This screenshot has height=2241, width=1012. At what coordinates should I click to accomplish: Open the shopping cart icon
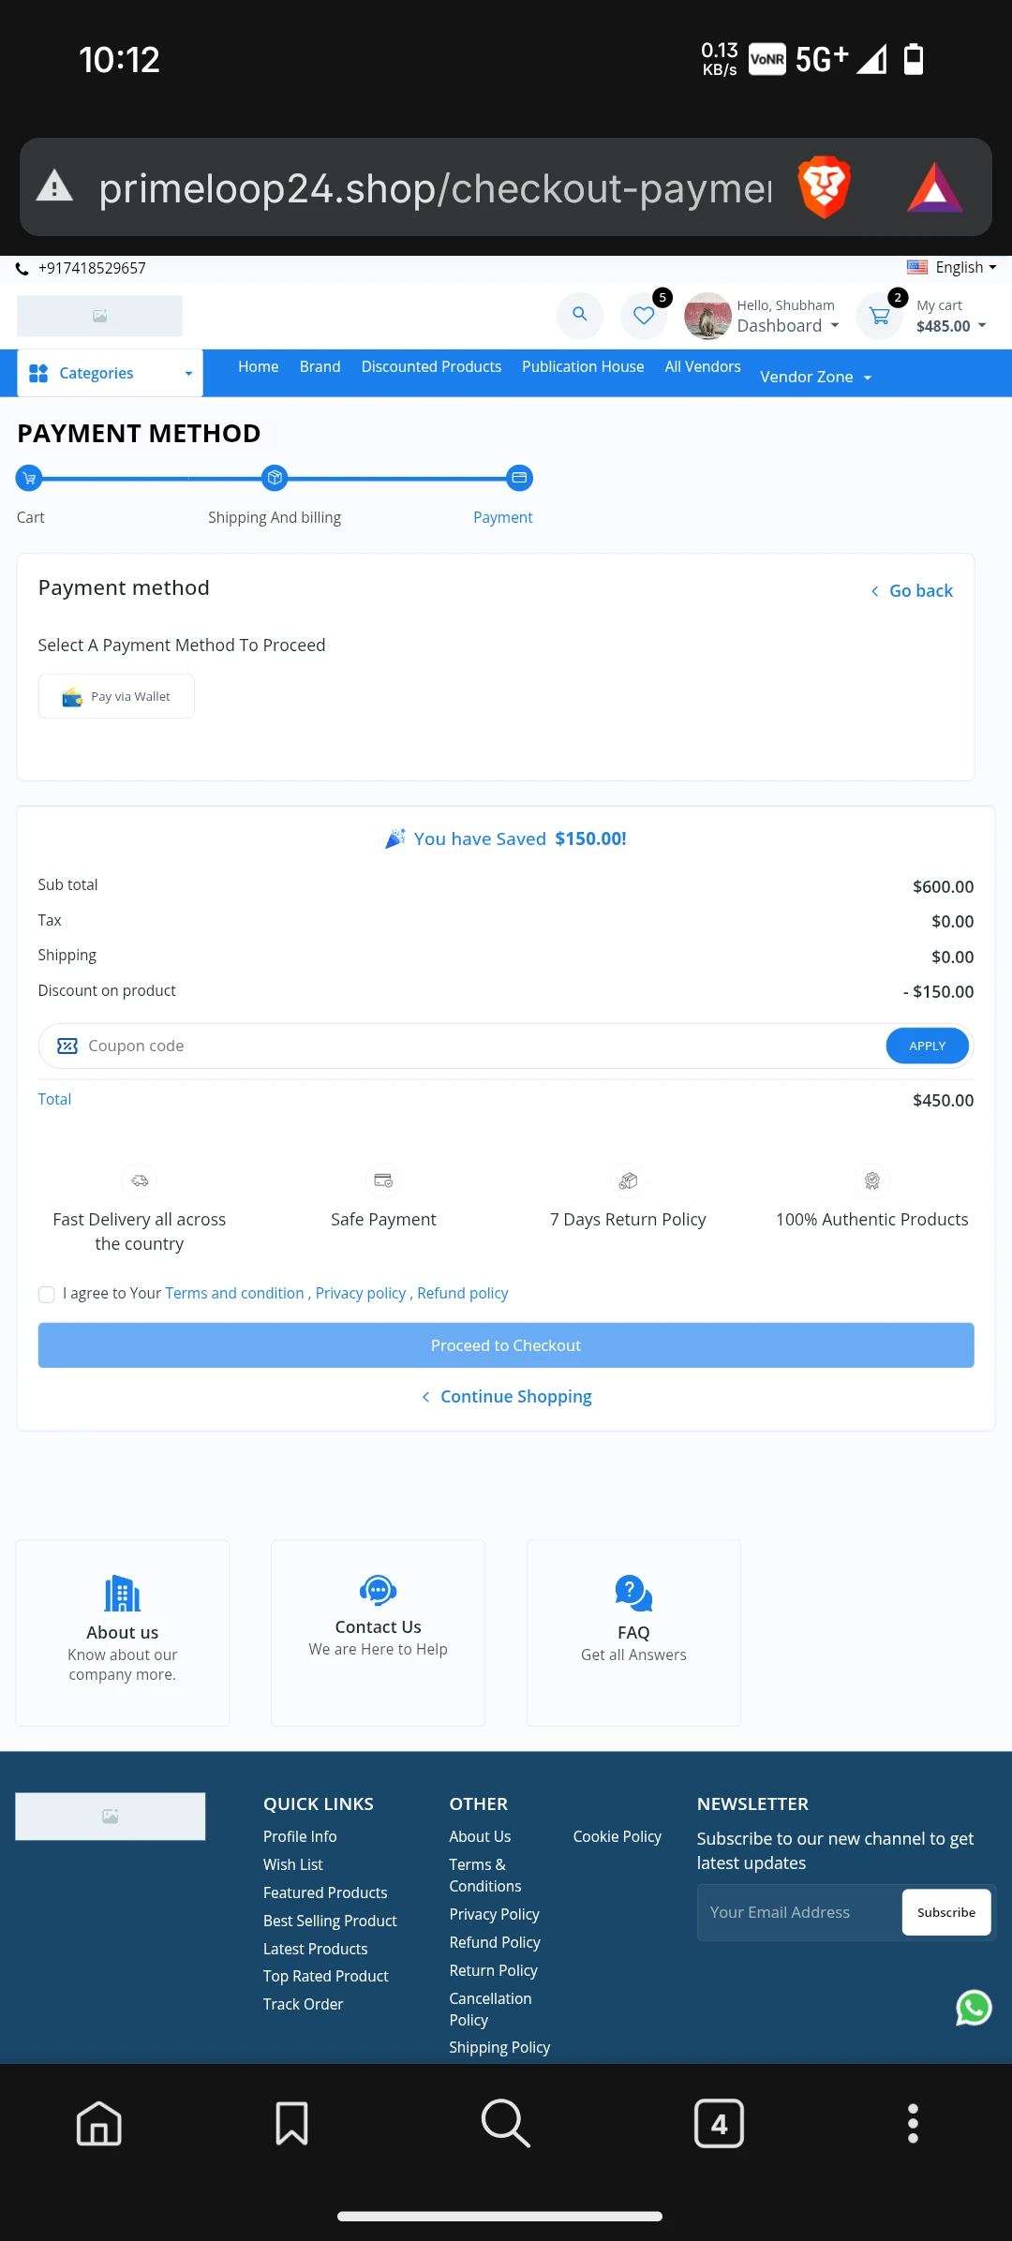point(879,316)
